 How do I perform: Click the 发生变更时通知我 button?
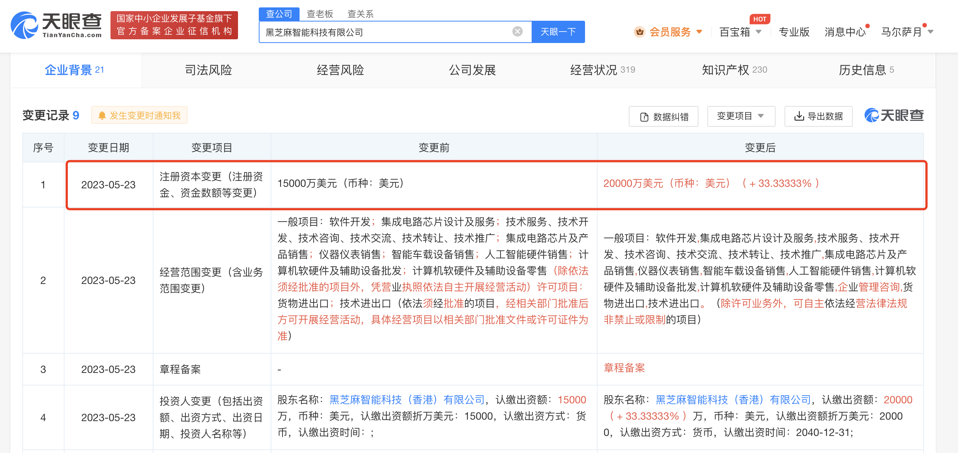(x=139, y=116)
